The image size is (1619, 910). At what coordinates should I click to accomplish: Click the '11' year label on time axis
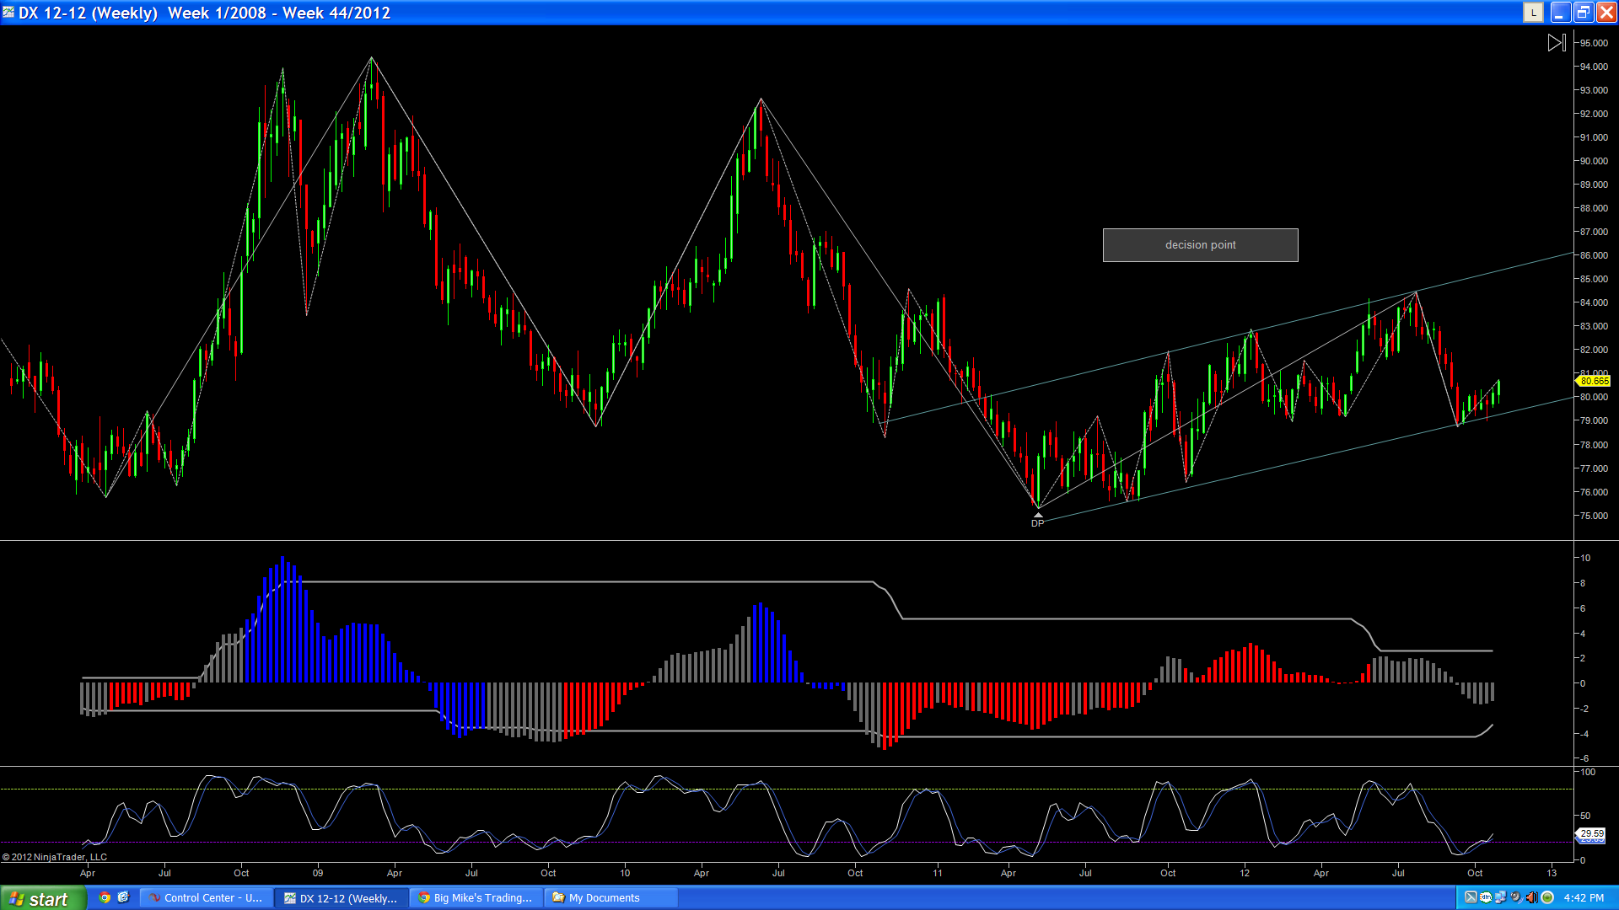tap(938, 873)
